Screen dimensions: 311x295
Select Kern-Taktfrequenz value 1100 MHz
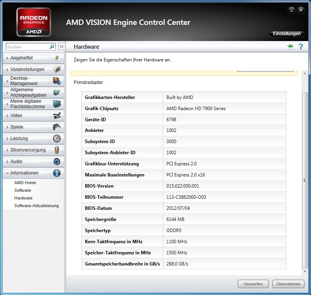[x=177, y=242]
